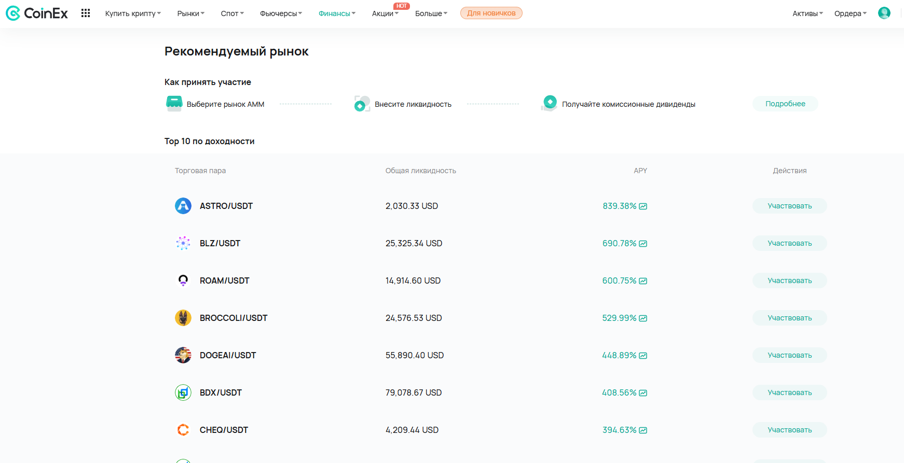The height and width of the screenshot is (463, 904).
Task: Click the ASTRO coin icon
Action: (183, 206)
